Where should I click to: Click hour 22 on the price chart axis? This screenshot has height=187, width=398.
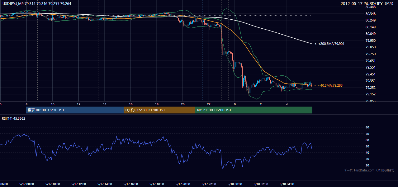(209, 104)
